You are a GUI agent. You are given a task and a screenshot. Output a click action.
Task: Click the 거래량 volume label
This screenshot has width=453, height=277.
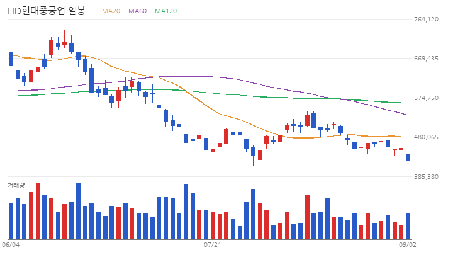tap(16, 185)
